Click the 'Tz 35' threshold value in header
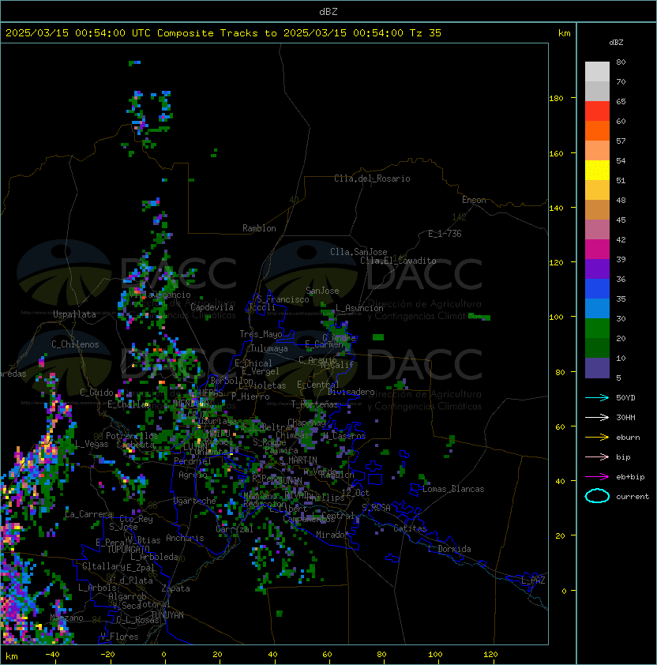Viewport: 657px width, 665px height. 426,33
